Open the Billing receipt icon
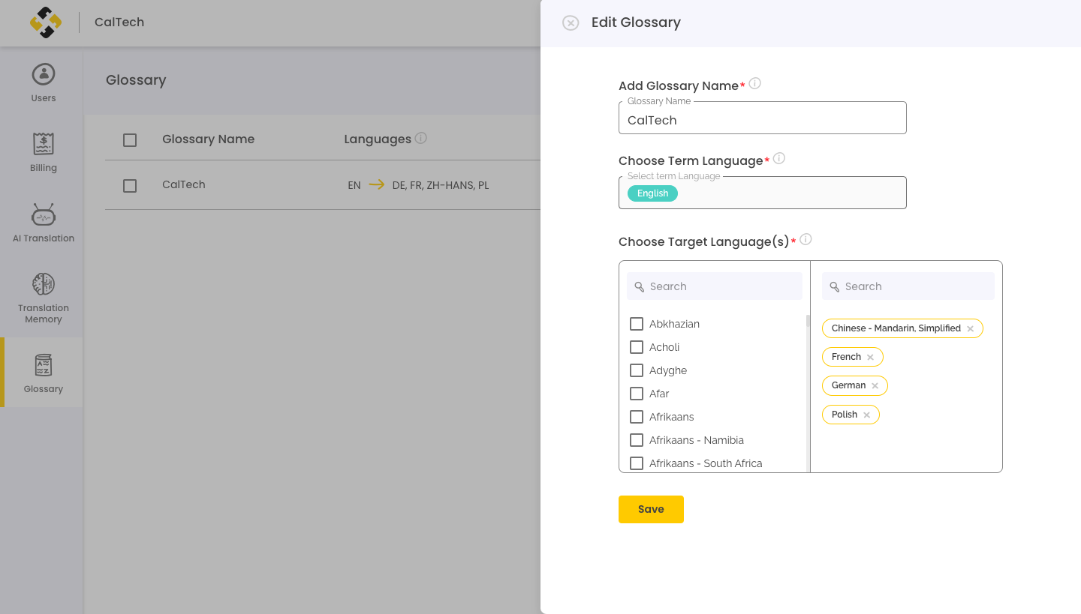Image resolution: width=1081 pixels, height=614 pixels. [x=44, y=144]
